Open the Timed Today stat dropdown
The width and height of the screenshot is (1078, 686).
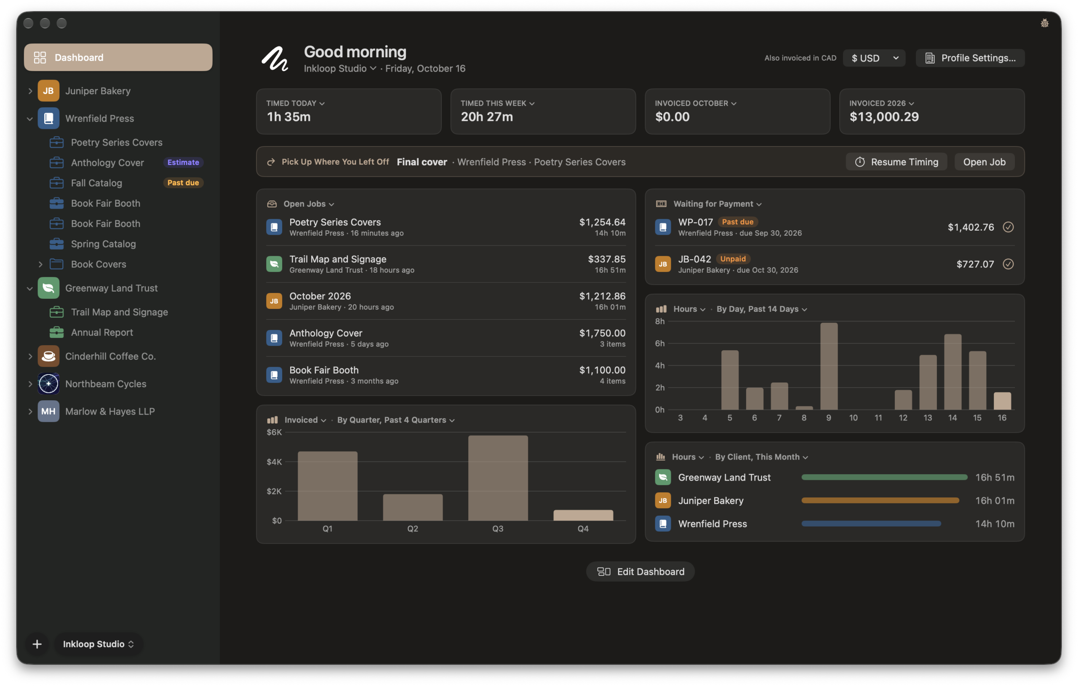296,104
